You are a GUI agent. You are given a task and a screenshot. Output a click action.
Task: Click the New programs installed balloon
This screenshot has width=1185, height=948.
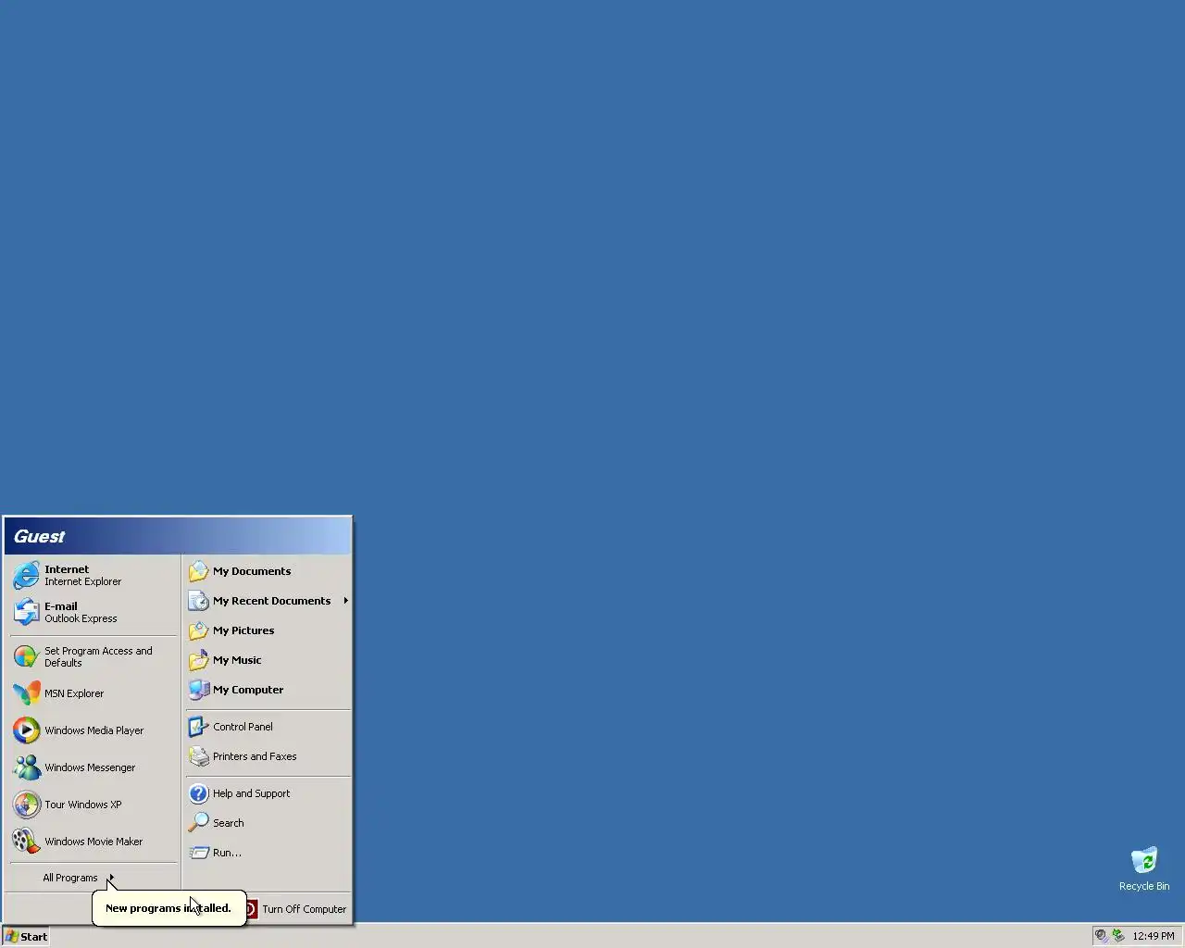(168, 908)
